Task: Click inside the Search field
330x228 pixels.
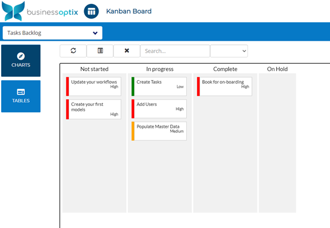Action: (175, 51)
